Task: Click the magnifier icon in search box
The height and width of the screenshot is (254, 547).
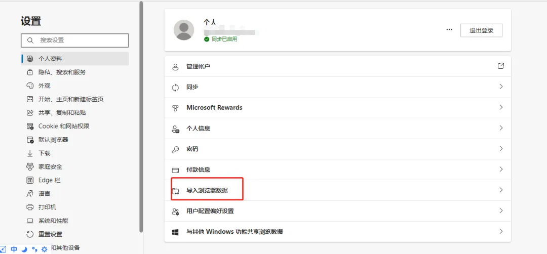Action: [x=30, y=40]
